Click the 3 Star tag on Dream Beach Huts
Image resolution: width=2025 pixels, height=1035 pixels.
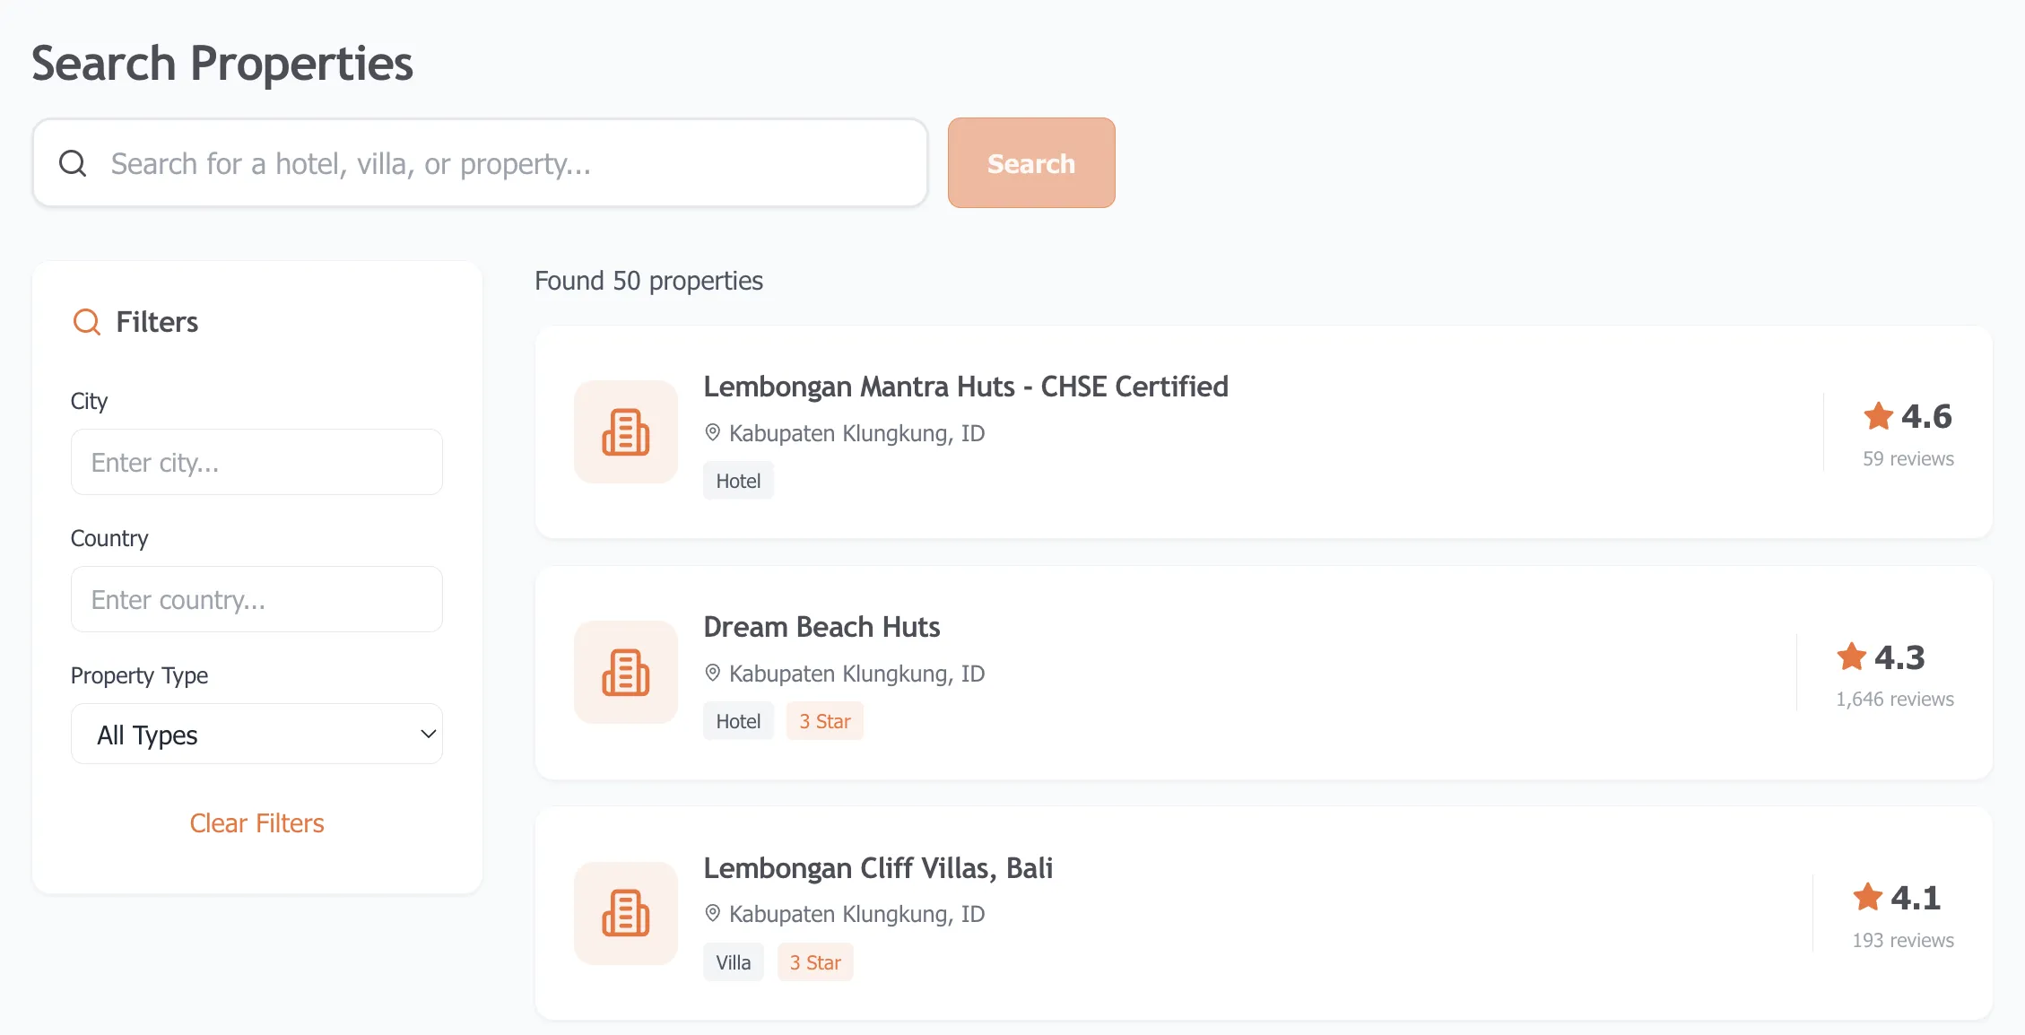[824, 721]
